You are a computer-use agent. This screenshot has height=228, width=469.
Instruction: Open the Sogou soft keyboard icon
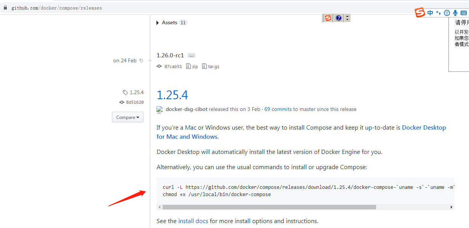click(x=464, y=13)
